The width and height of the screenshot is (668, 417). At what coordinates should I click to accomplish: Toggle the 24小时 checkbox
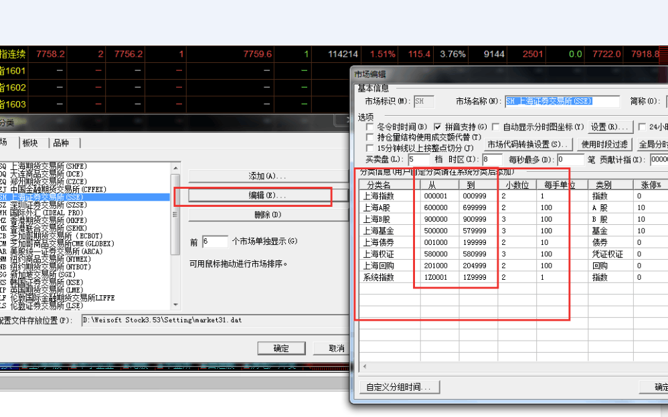pos(642,127)
